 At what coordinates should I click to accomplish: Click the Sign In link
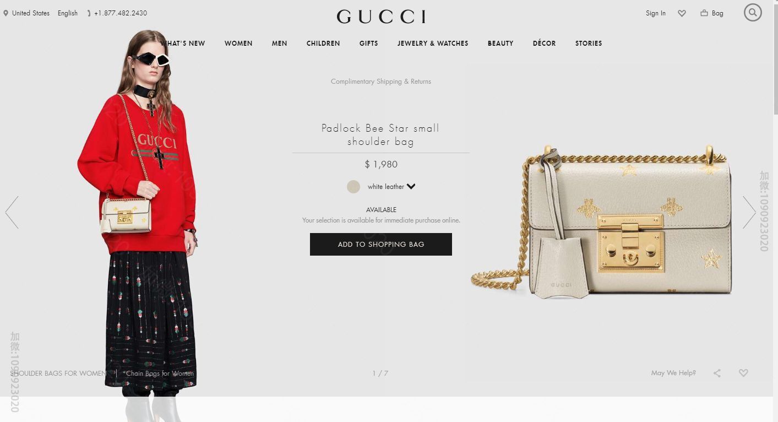click(655, 13)
